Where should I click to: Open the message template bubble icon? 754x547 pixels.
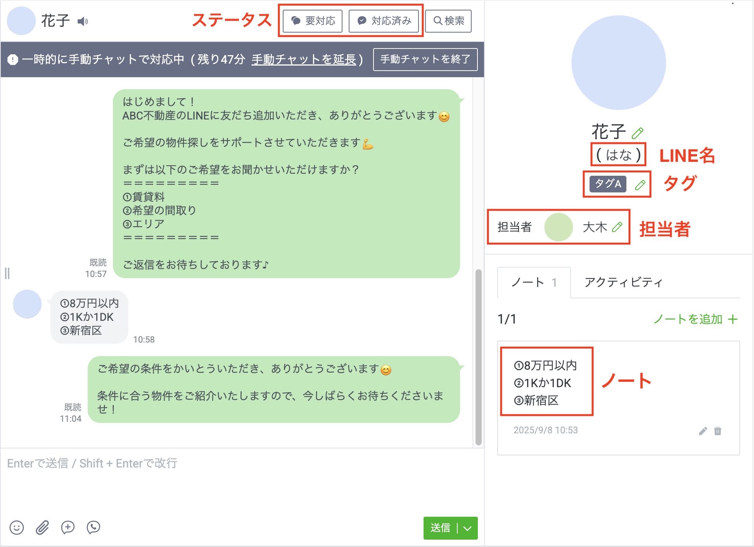68,528
